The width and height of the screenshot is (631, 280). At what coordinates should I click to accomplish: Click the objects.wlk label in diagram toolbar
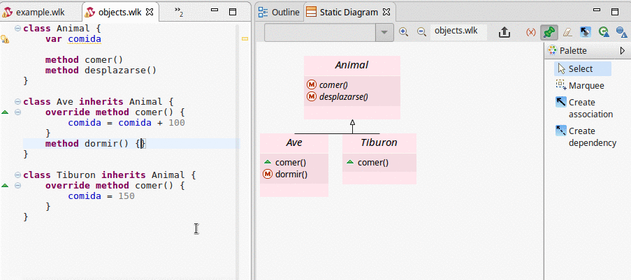pyautogui.click(x=456, y=31)
